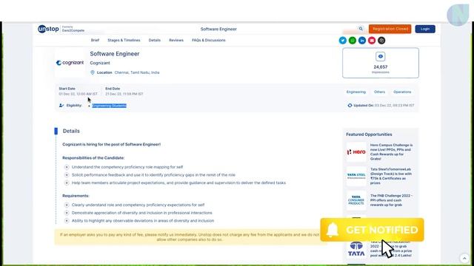This screenshot has height=266, width=474.
Task: Share the job on Twitter
Action: [342, 41]
